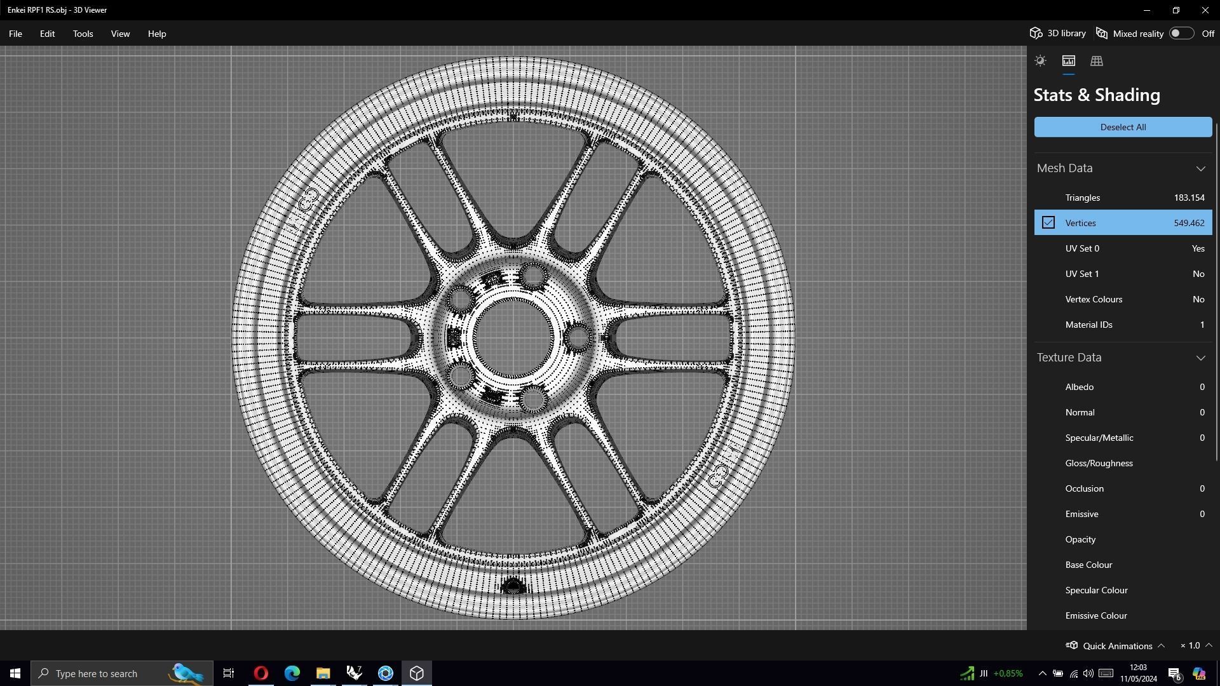Select the Opacity row
This screenshot has height=686, width=1220.
pos(1123,539)
